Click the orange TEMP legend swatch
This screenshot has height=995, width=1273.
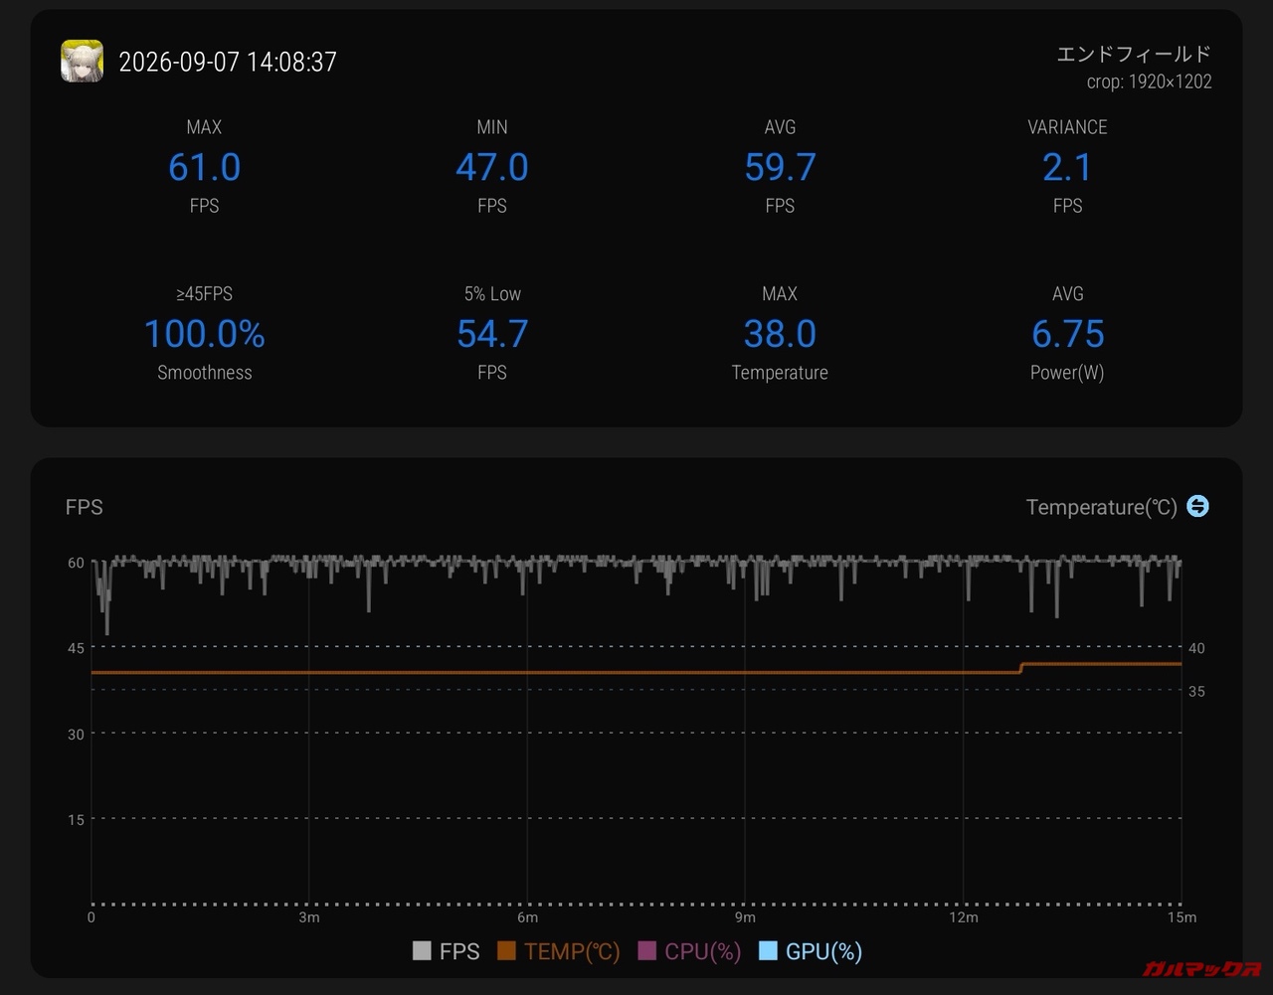pyautogui.click(x=506, y=951)
